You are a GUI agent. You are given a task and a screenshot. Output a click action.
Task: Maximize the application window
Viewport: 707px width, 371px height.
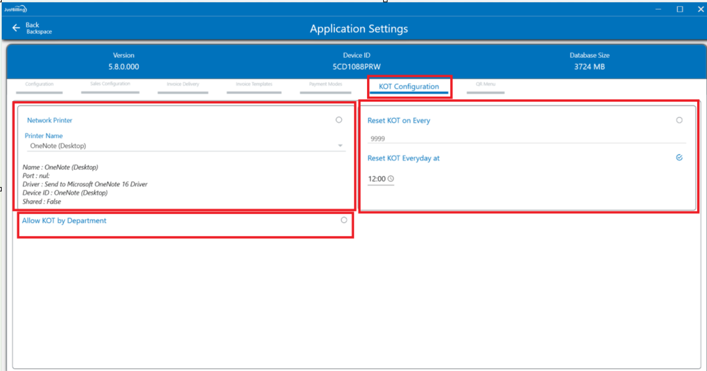680,9
